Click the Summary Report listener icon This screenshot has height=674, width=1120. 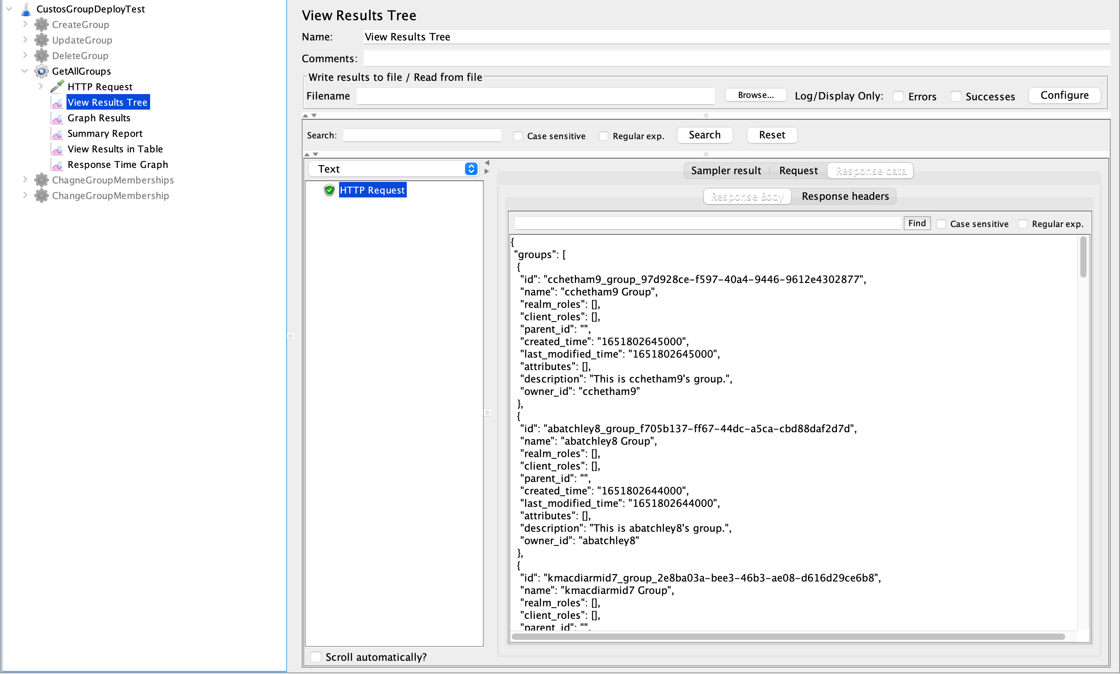[57, 134]
